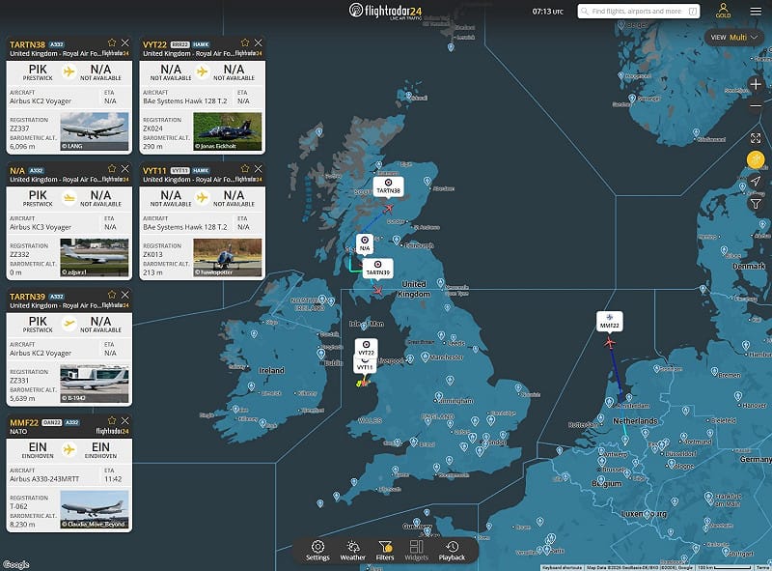This screenshot has width=772, height=571.
Task: Open the map filter funnel icon
Action: point(756,203)
